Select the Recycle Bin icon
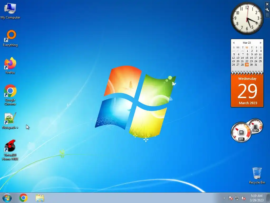The height and width of the screenshot is (203, 270). point(257,176)
